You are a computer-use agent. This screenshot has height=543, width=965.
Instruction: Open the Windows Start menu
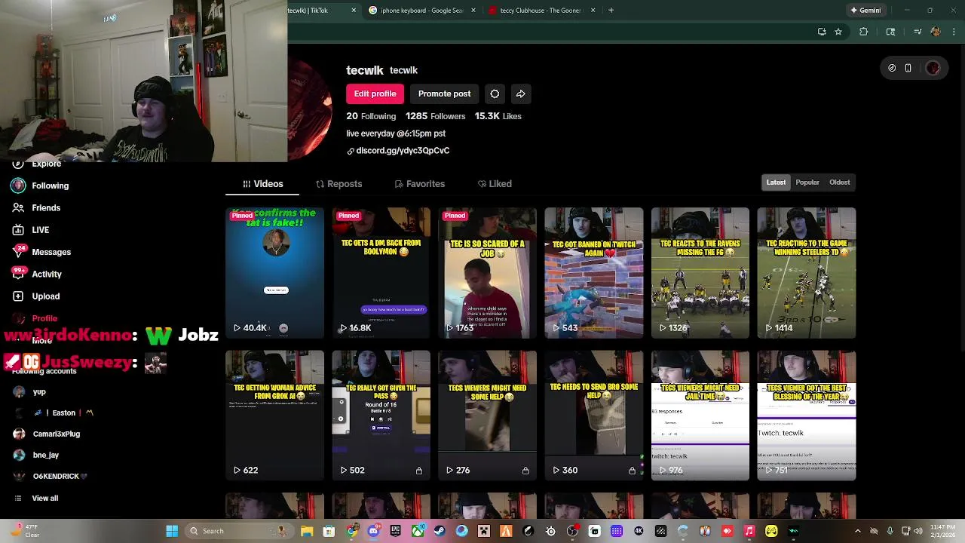point(172,531)
